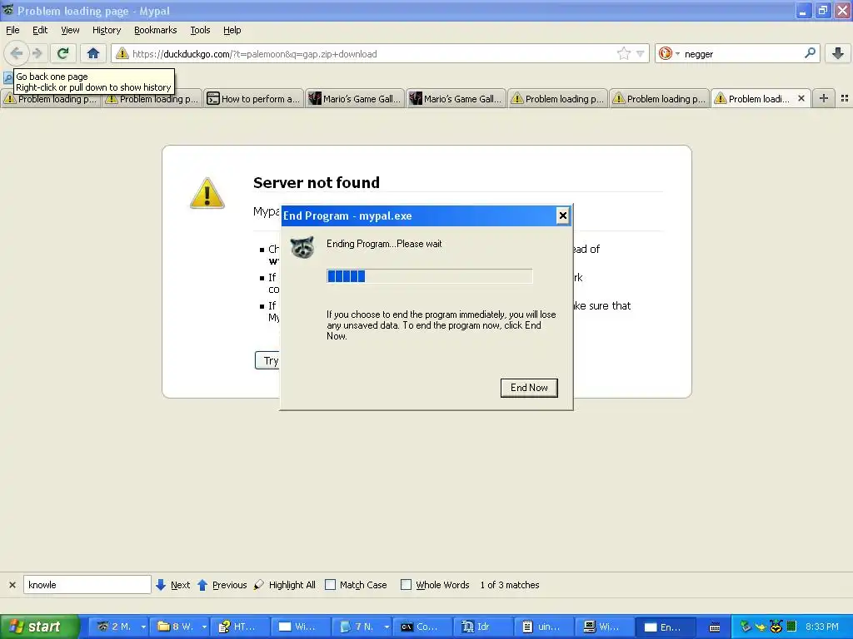The width and height of the screenshot is (853, 639).
Task: Click the green meter system tray icon
Action: tap(791, 627)
